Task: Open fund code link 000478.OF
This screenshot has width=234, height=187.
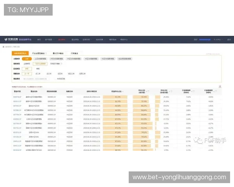Action: point(17,97)
